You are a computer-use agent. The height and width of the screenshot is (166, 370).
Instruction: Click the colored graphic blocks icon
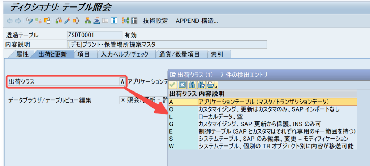click(126, 21)
